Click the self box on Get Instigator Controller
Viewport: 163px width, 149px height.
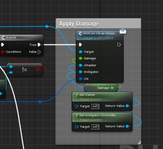click(x=95, y=127)
